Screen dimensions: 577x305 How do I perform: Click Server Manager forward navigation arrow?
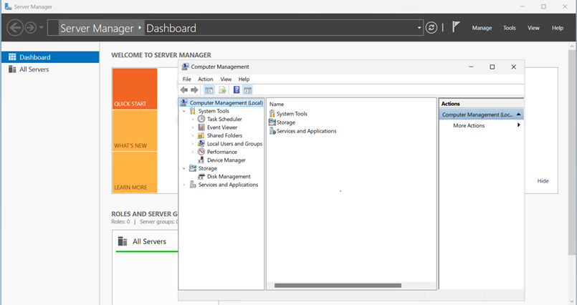[x=31, y=28]
